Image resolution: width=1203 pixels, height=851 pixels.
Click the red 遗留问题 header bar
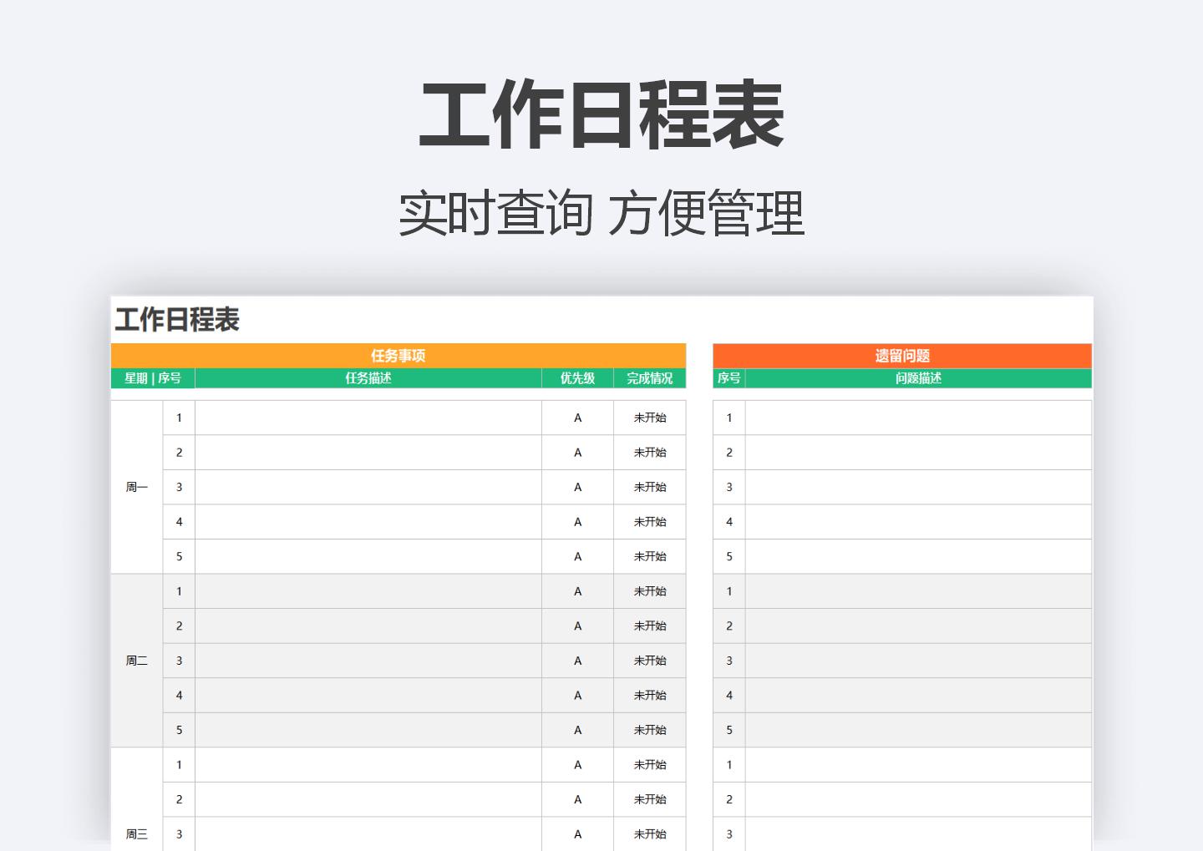pyautogui.click(x=901, y=355)
